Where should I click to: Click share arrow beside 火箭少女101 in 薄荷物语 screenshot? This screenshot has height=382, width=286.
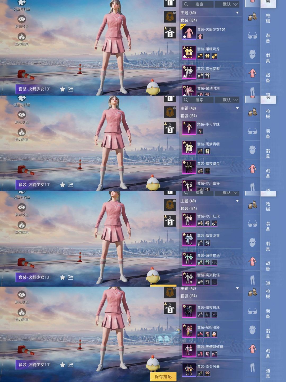point(70,277)
